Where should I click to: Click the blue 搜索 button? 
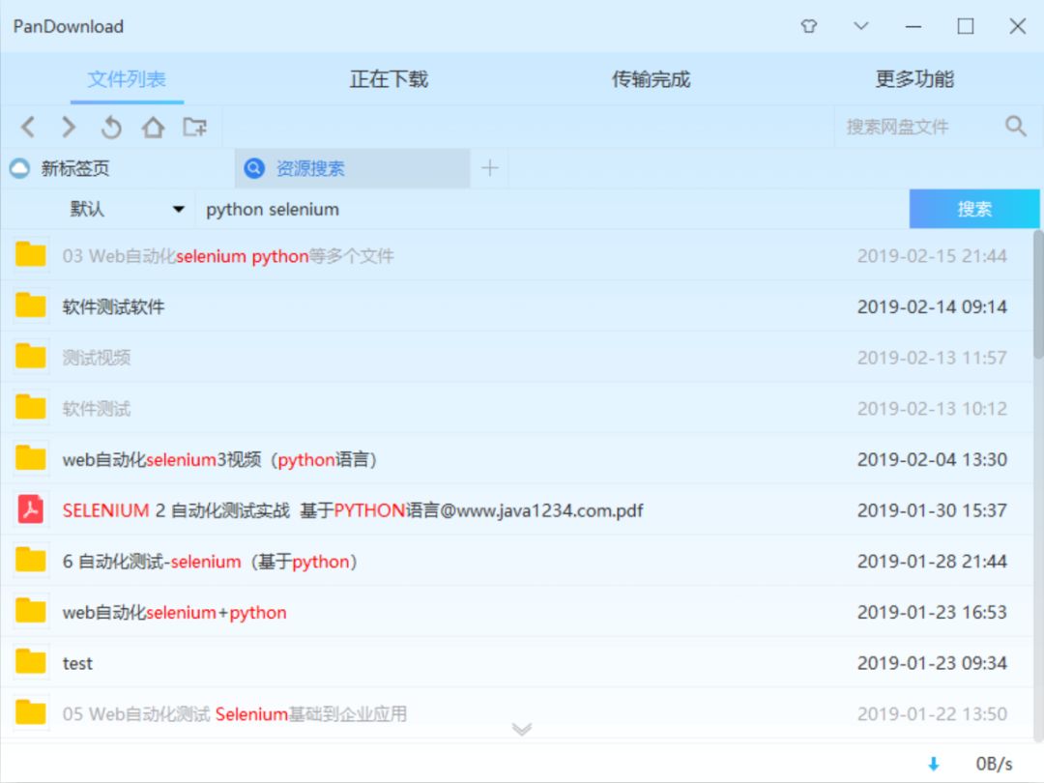(974, 209)
